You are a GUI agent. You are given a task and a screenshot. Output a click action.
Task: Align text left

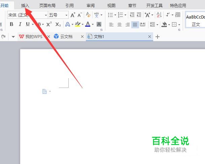[x=111, y=25]
